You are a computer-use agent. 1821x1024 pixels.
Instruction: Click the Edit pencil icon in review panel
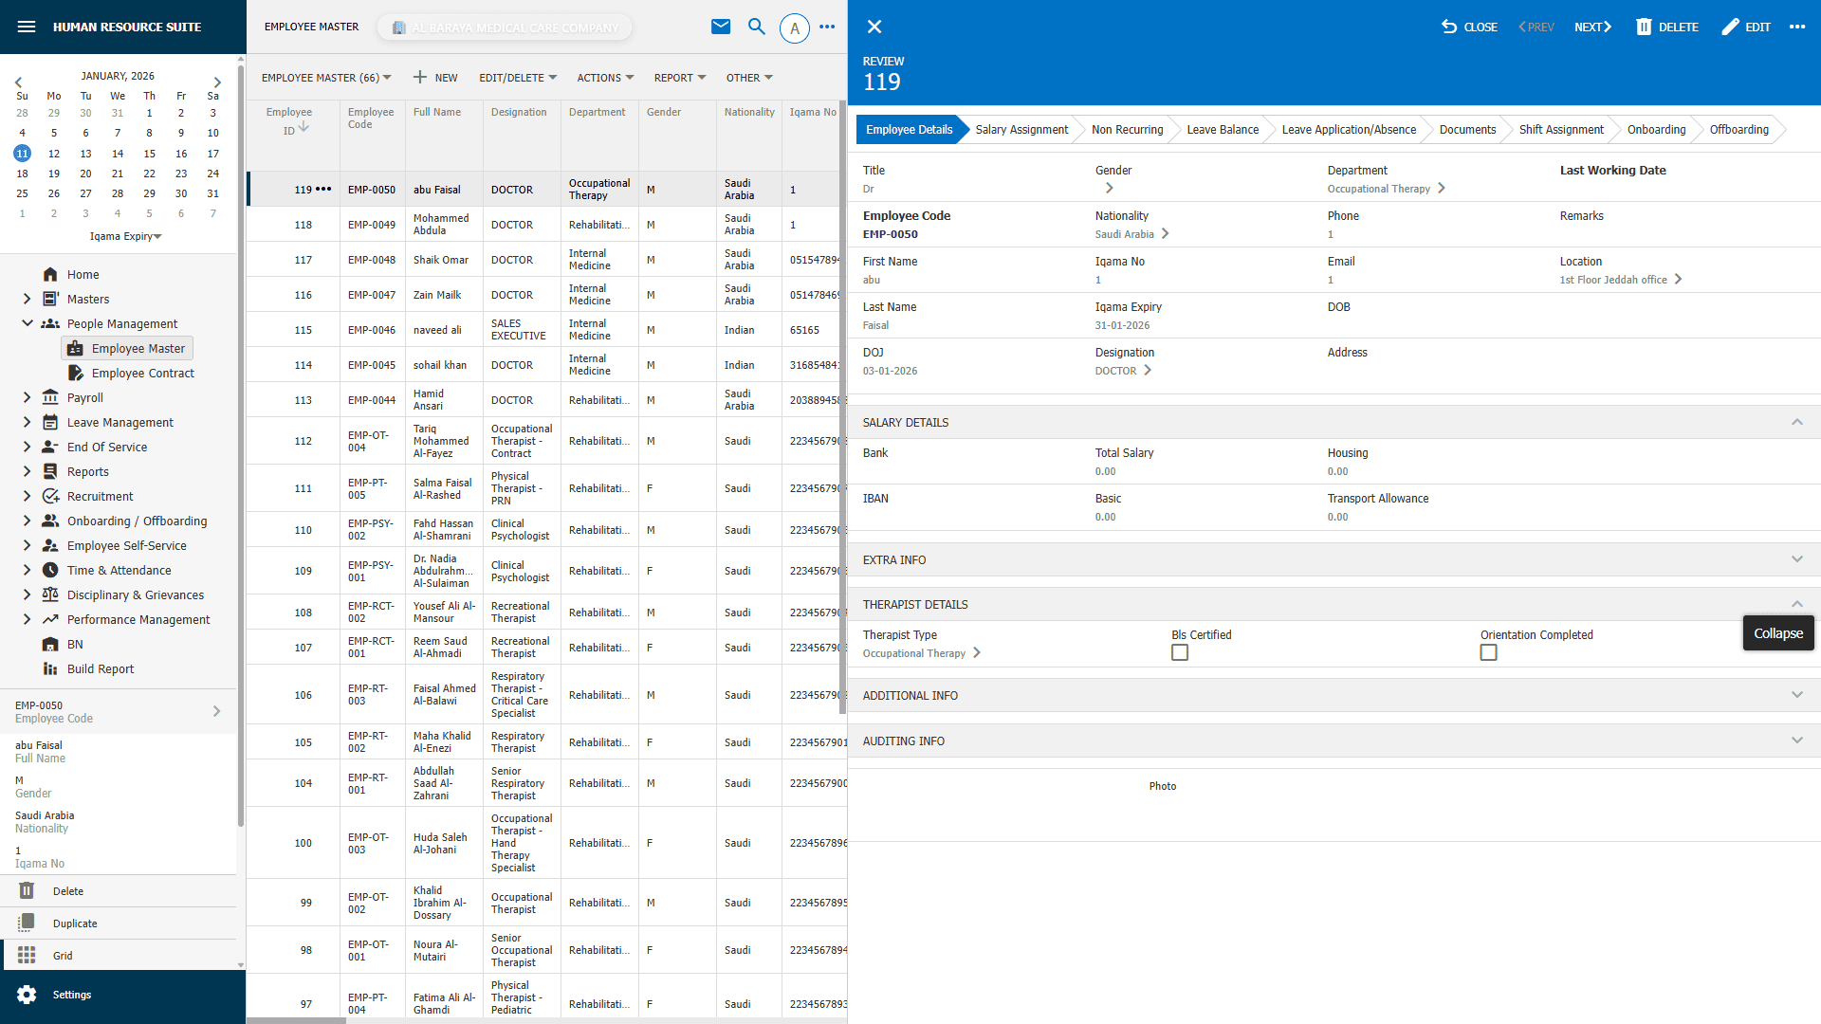[x=1745, y=27]
